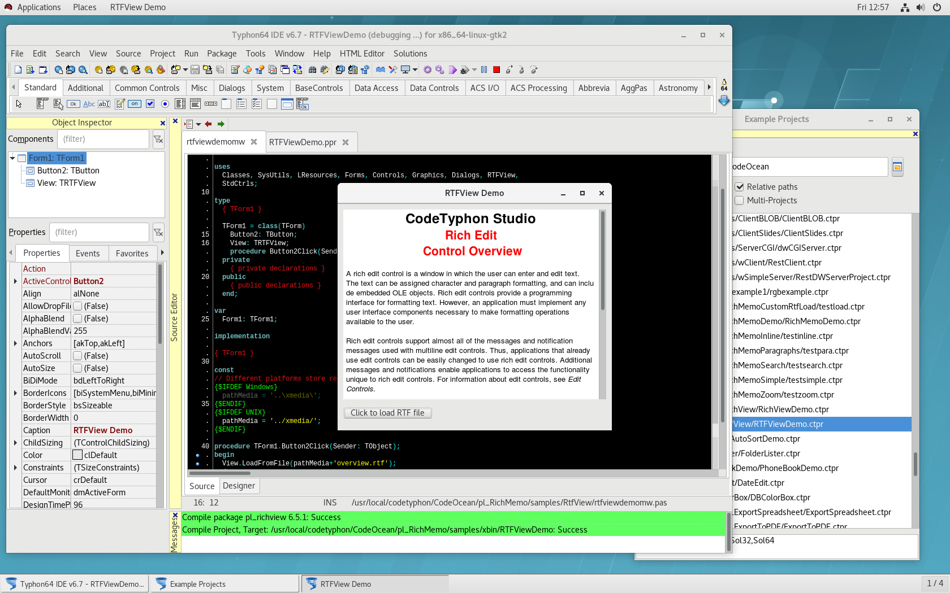Open the build mode monitor dropdown arrow
950x593 pixels.
(415, 69)
